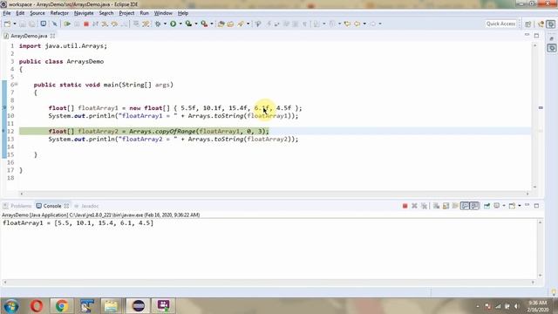Open Chrome from the taskbar
558x314 pixels.
62,306
